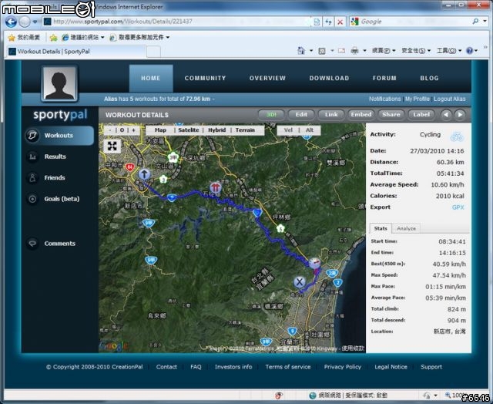Open the FORUM navigation tab
This screenshot has height=404, width=493.
(x=384, y=78)
